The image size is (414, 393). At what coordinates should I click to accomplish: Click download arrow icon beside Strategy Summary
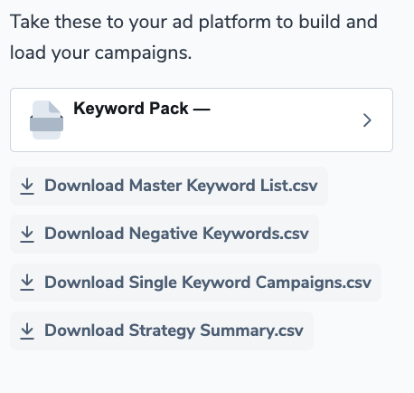pos(27,331)
